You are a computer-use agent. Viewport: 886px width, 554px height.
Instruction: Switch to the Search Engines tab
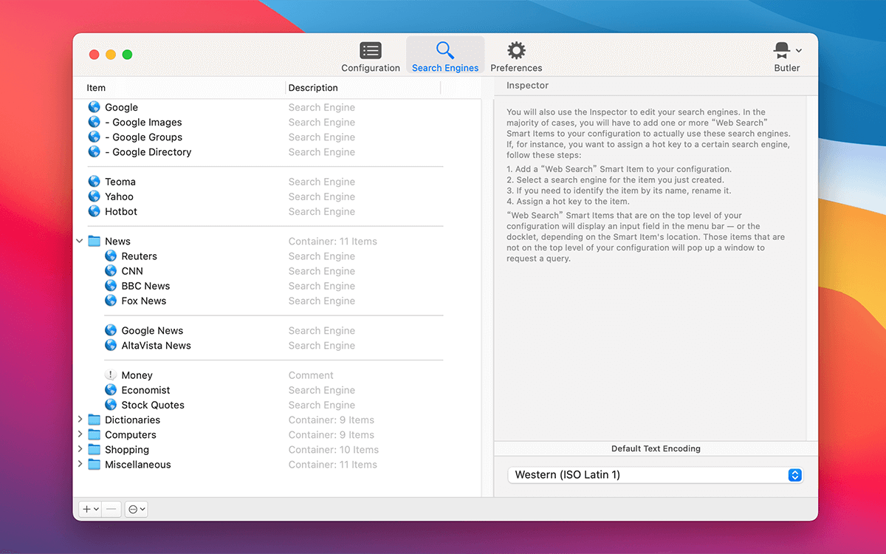tap(445, 57)
